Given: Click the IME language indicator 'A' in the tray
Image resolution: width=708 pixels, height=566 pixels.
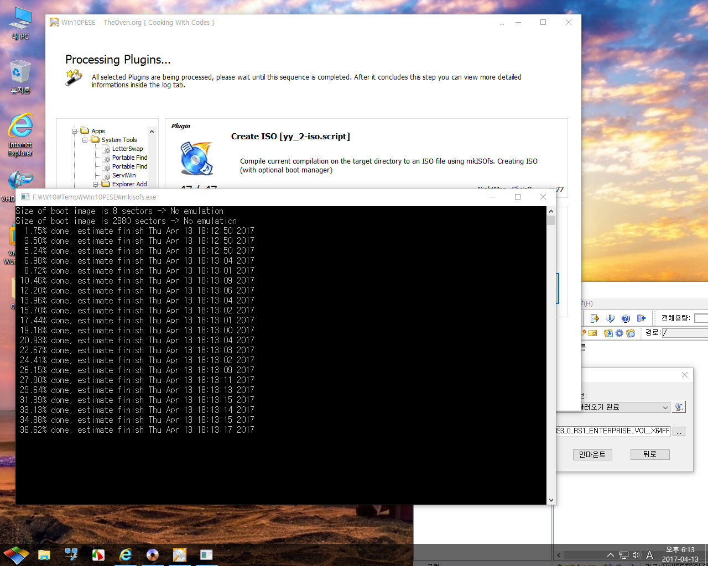Looking at the screenshot, I should click(649, 555).
